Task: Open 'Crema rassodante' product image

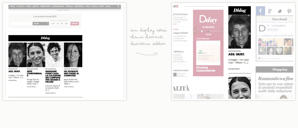Action: 208,53
